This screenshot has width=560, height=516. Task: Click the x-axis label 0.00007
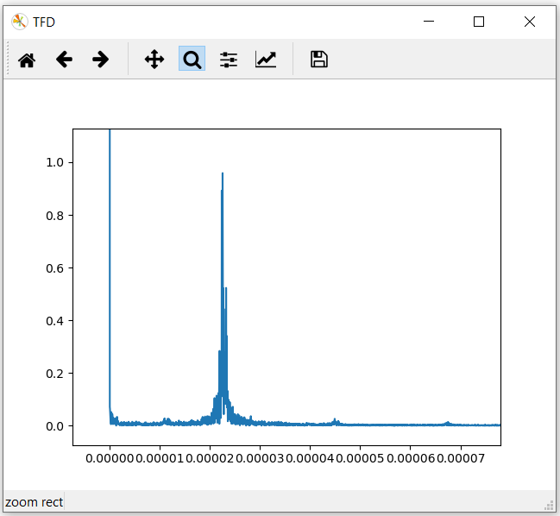(461, 458)
